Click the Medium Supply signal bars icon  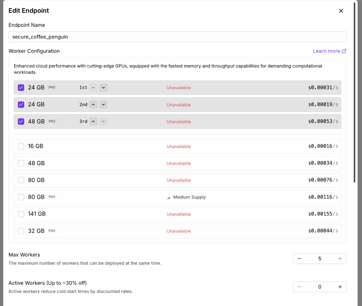click(168, 198)
